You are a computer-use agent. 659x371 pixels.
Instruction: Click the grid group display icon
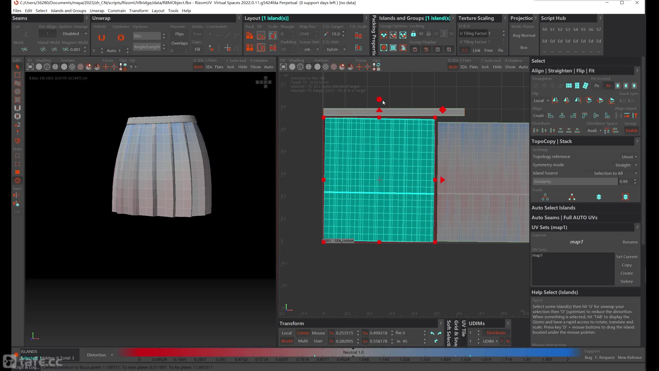point(393,48)
